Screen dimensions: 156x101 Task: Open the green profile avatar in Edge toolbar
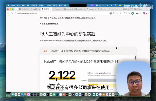click(x=133, y=13)
